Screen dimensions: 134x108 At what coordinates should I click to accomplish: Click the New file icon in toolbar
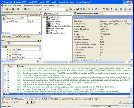coord(3,9)
